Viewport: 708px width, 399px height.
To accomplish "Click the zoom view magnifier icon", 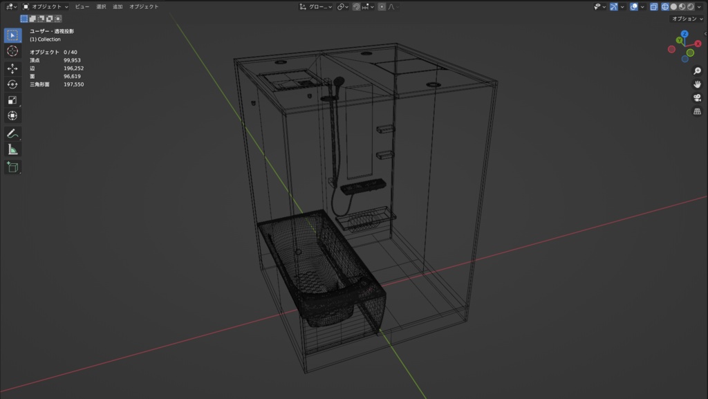I will click(x=697, y=71).
